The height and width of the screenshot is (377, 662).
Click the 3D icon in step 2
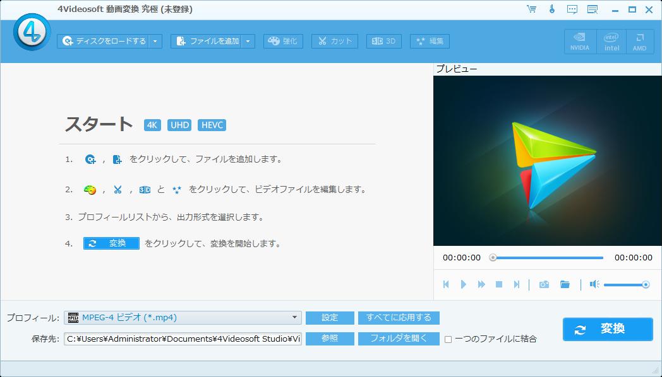click(145, 190)
